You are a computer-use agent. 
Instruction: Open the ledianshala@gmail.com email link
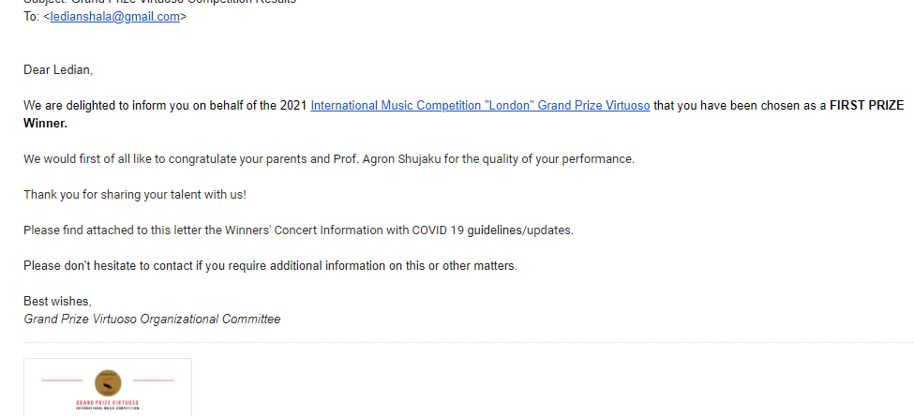point(114,17)
